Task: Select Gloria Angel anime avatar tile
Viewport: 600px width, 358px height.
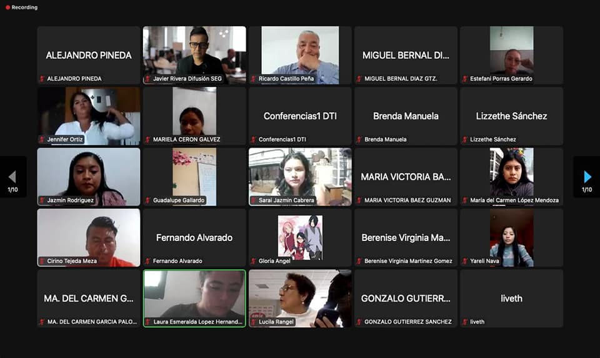Action: tap(300, 238)
